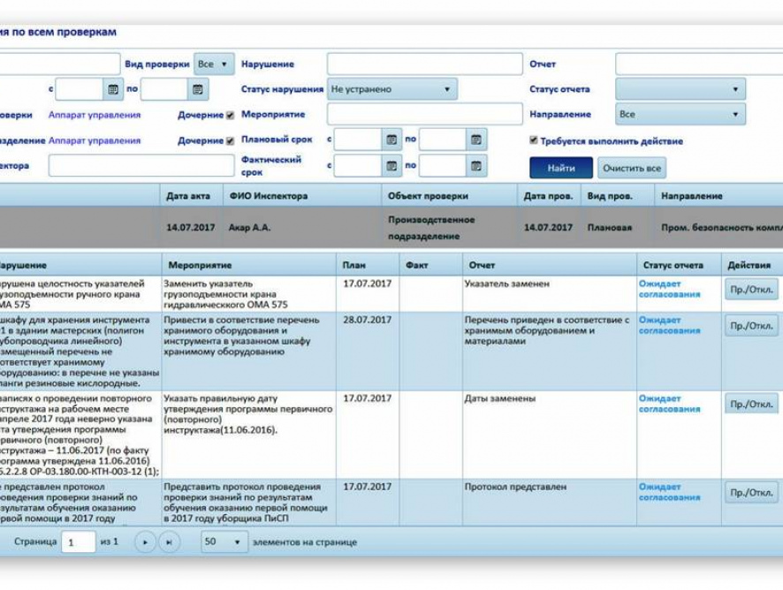
Task: Focus the Отчет text field
Action: coord(699,64)
